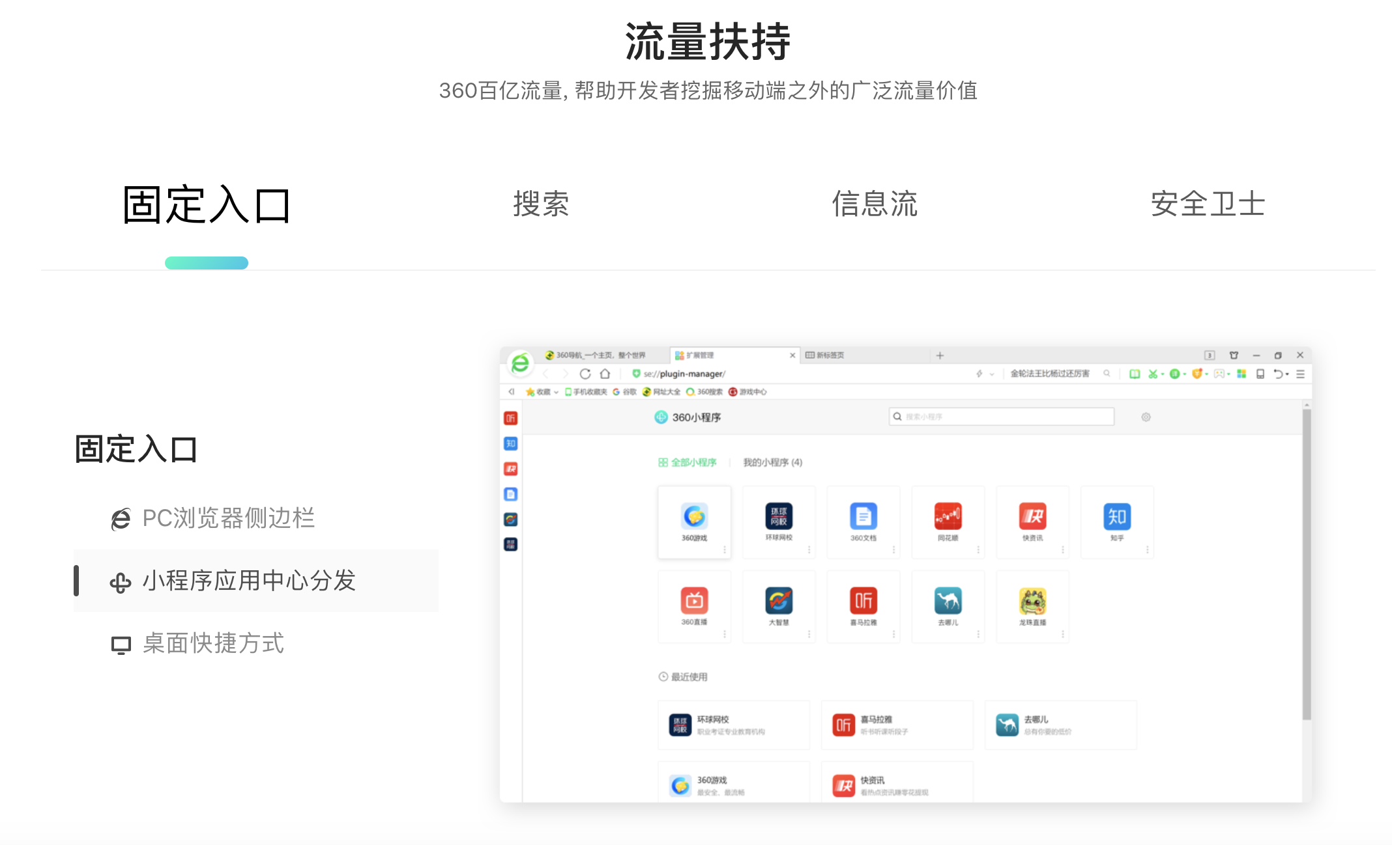Open 环球网校 in recently used list
Screen dimensions: 1392x845
coord(734,725)
